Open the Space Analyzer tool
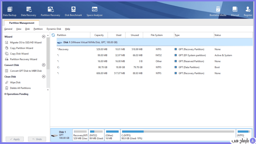Screen dimensions: 256x144 (94, 11)
